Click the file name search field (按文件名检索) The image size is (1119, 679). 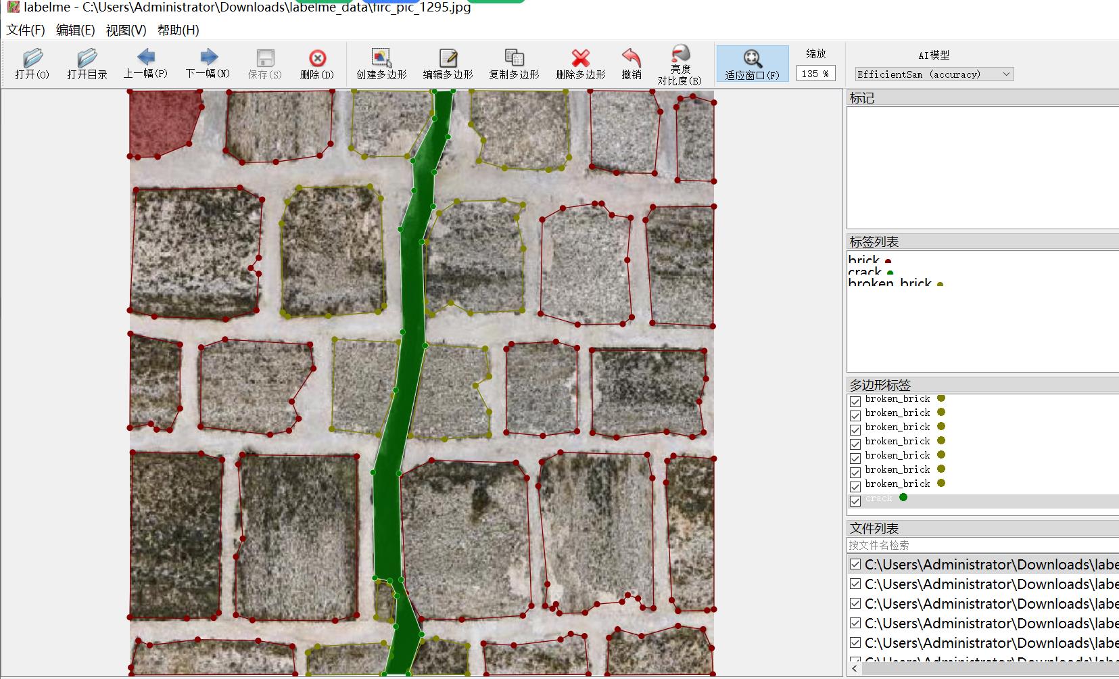982,545
